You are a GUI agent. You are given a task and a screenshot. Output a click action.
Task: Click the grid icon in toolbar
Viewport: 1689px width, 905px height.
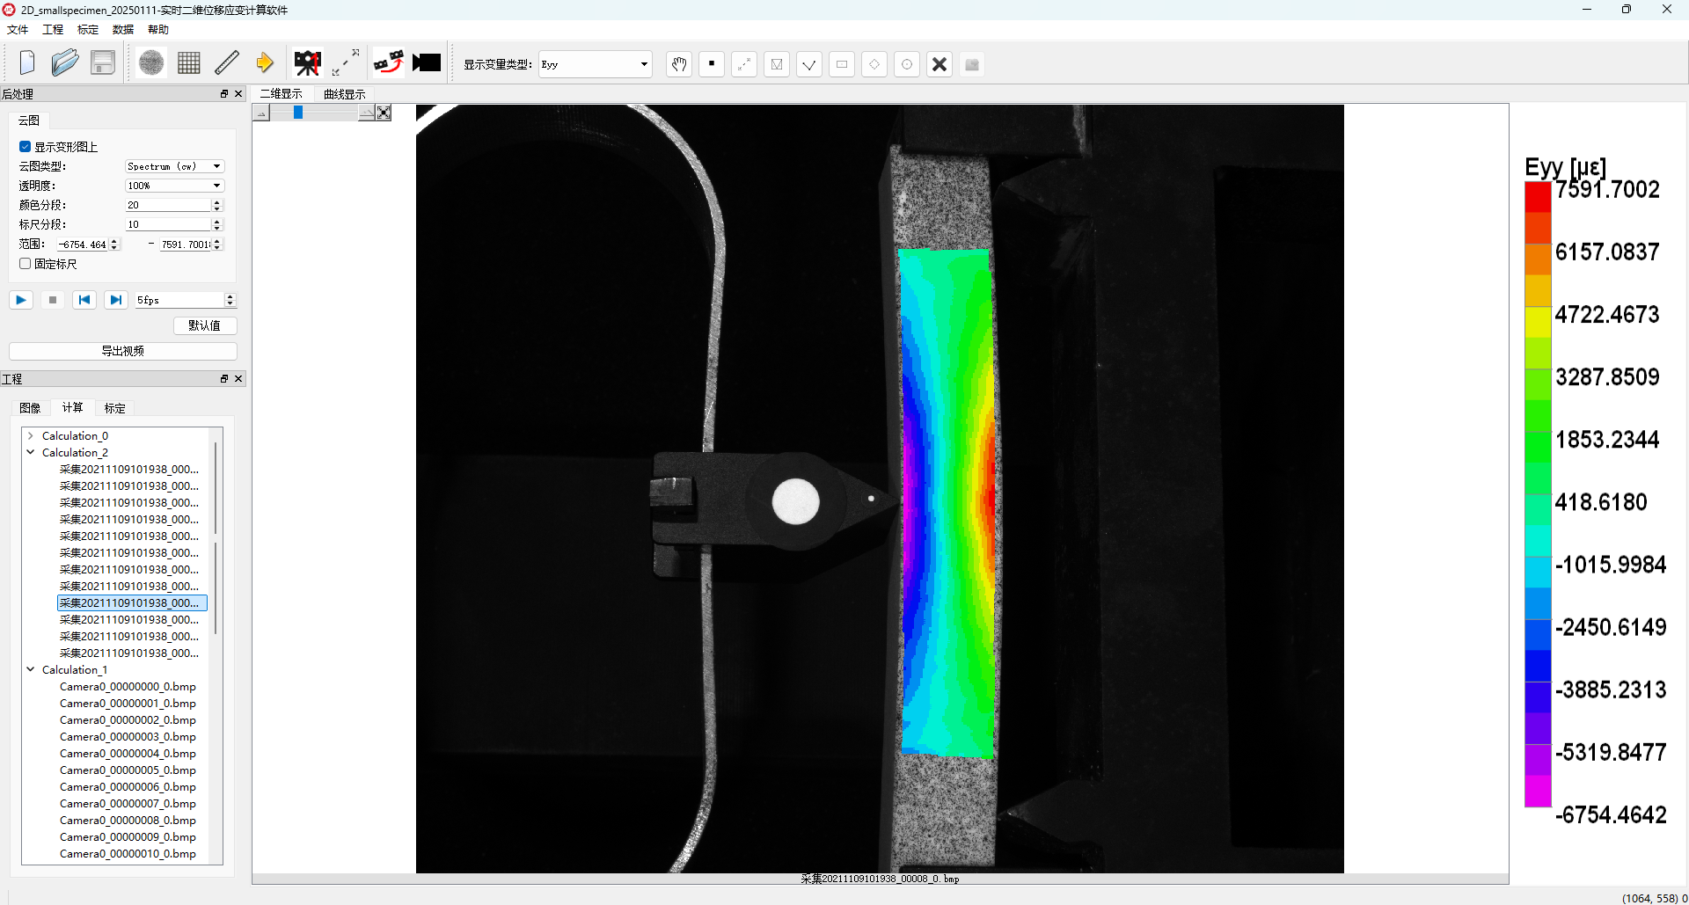click(188, 63)
